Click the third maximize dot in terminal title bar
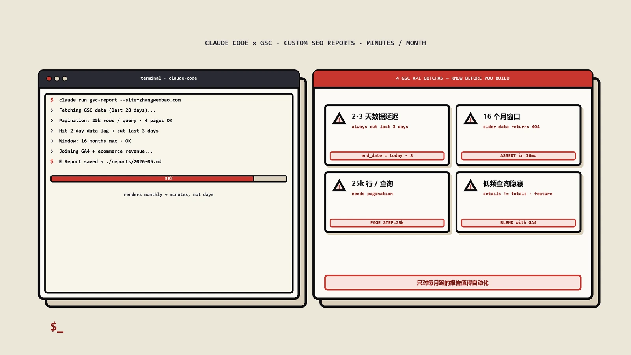 65,78
